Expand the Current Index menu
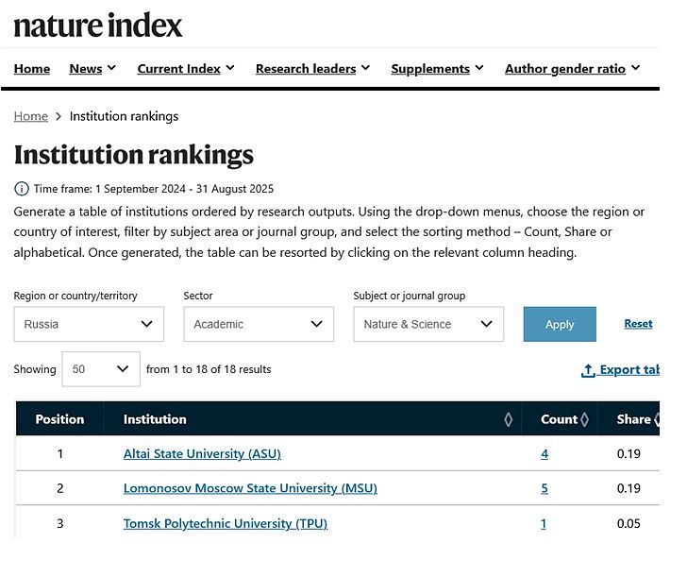The image size is (687, 577). pyautogui.click(x=186, y=69)
